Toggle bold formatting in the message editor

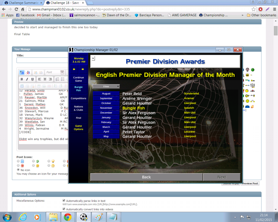click(x=22, y=79)
